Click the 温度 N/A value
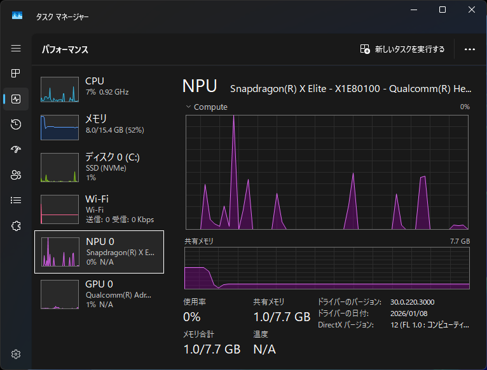This screenshot has width=487, height=370. click(x=264, y=350)
